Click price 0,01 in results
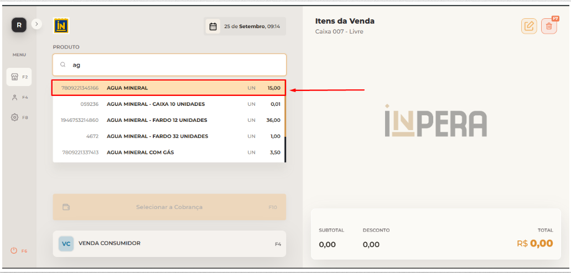 coord(276,104)
